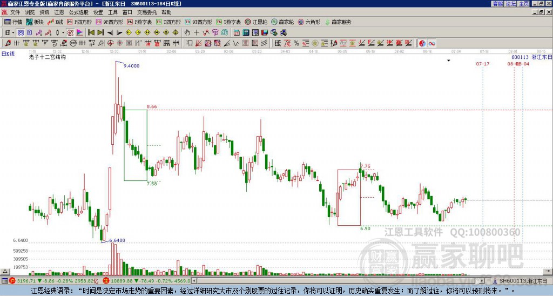Click the 客服 customer service button

pos(497,4)
